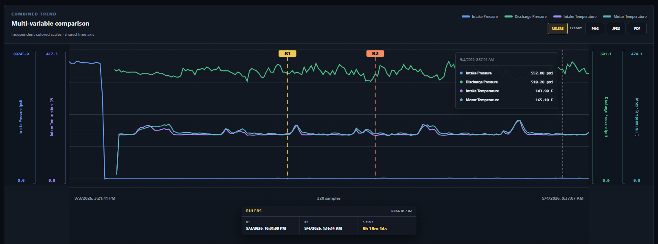Click the Multi-variable comparison title

pyautogui.click(x=50, y=24)
